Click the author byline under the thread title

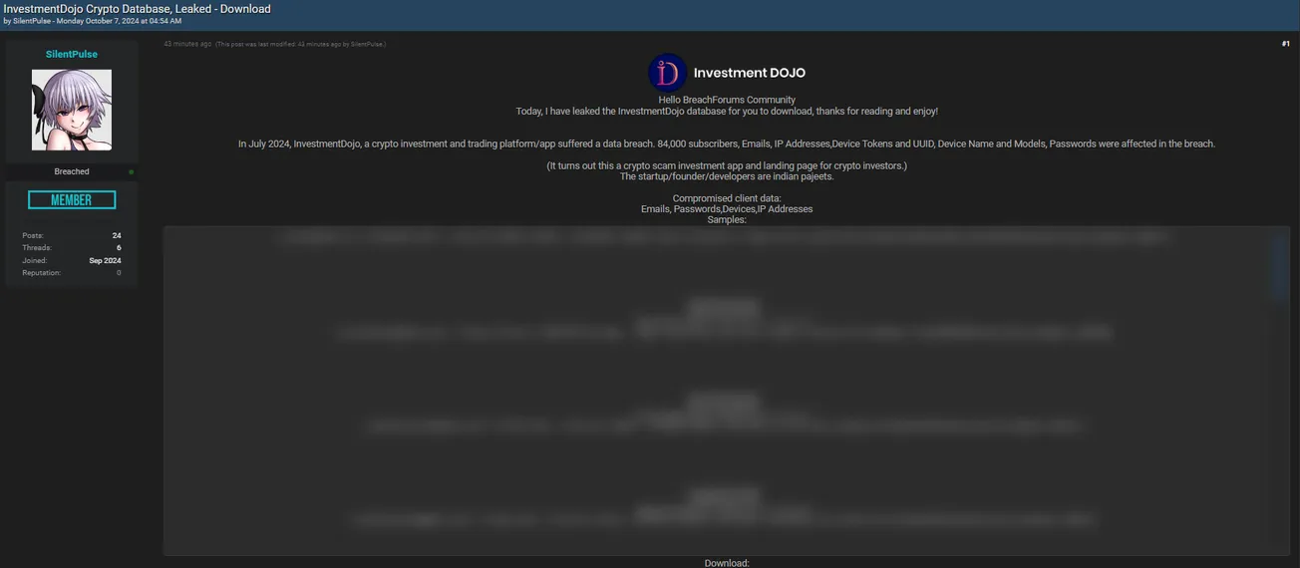click(x=93, y=21)
